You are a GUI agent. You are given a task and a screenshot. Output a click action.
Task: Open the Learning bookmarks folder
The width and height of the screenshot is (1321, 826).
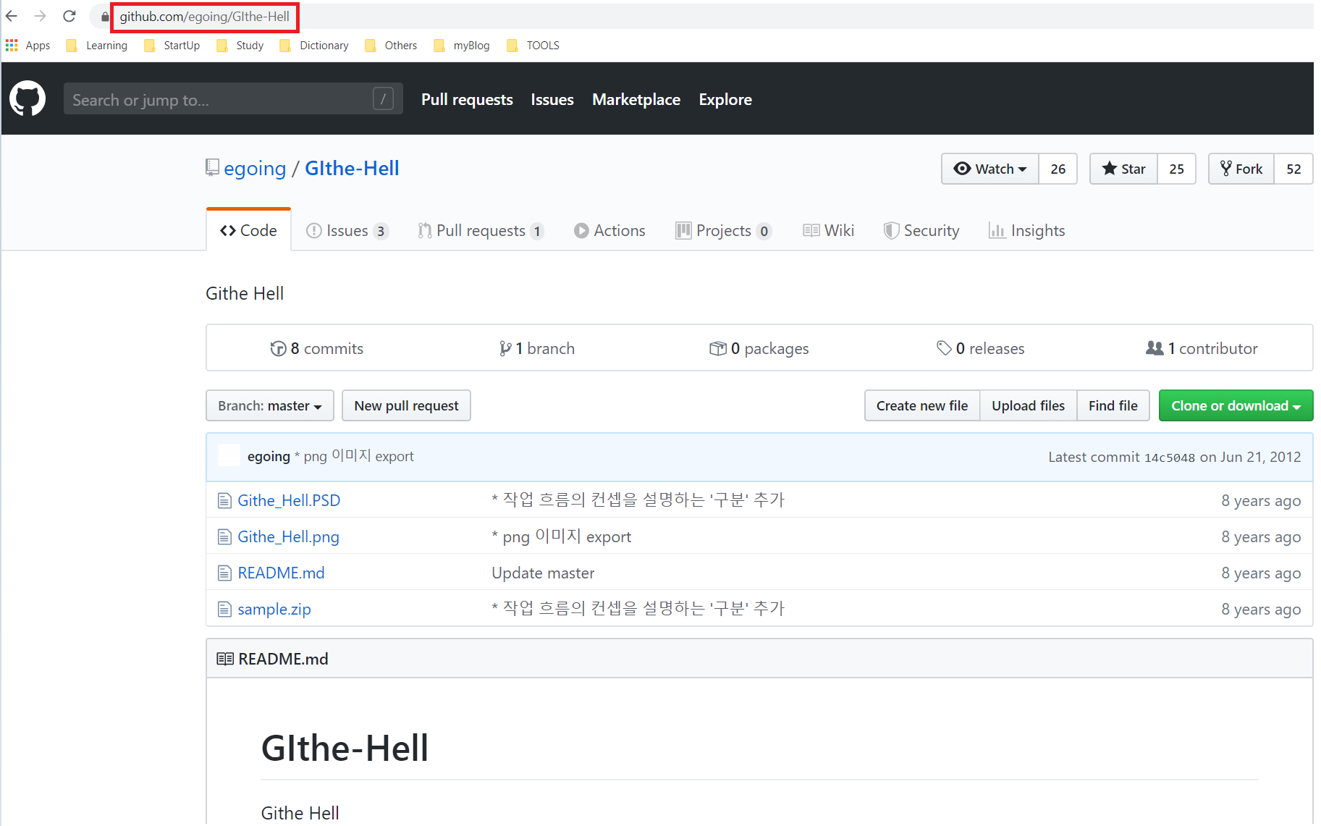point(97,46)
